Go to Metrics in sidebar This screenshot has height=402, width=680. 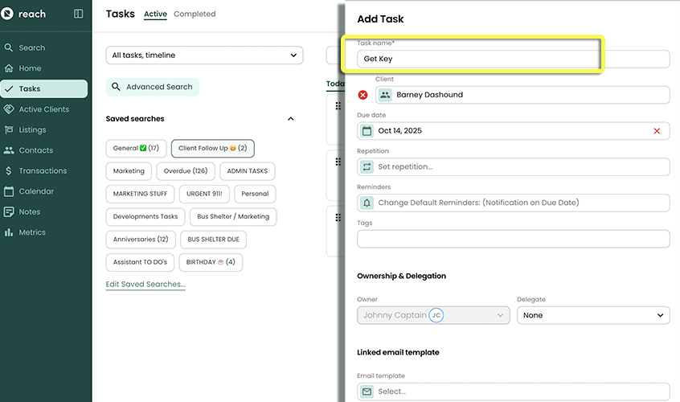pos(32,232)
